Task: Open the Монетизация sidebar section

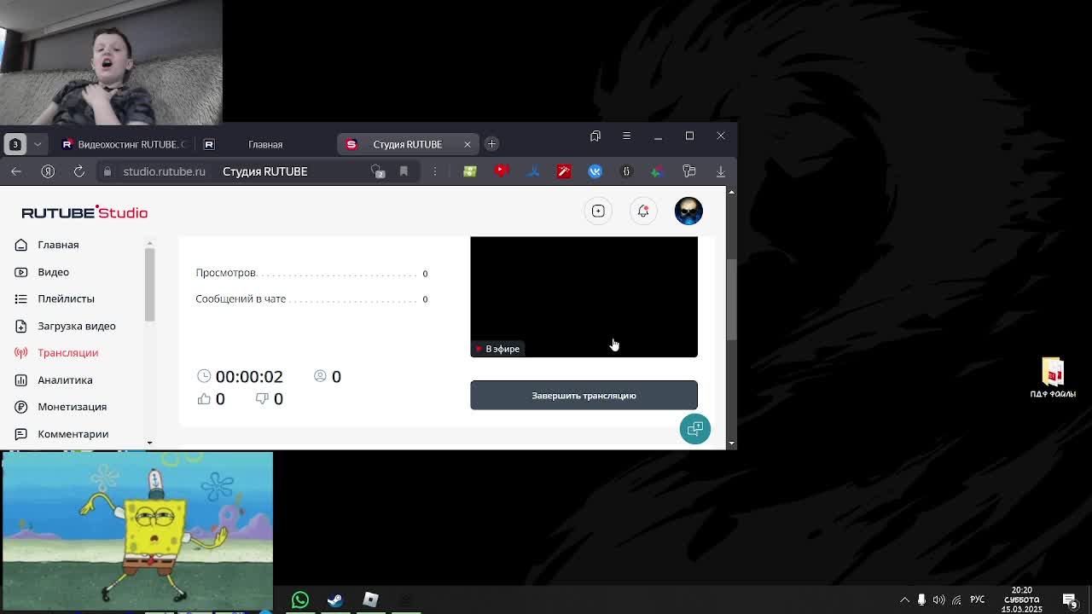Action: tap(72, 407)
